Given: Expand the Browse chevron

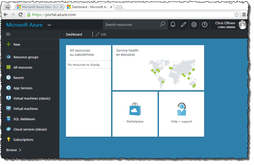Looking at the screenshot, I should pyautogui.click(x=20, y=150).
